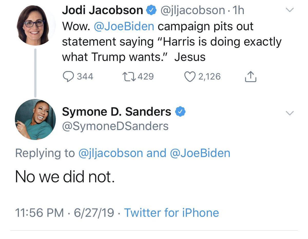308x239 pixels.
Task: Open options chevron on Symone Sanders' reply
Action: (290, 113)
